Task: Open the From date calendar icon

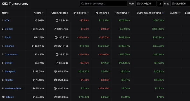Action: (138, 4)
